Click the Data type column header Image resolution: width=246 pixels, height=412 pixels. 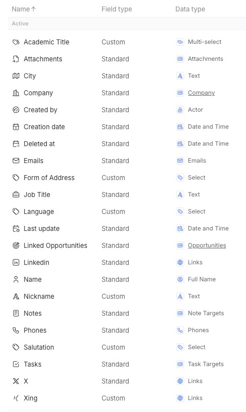click(190, 9)
